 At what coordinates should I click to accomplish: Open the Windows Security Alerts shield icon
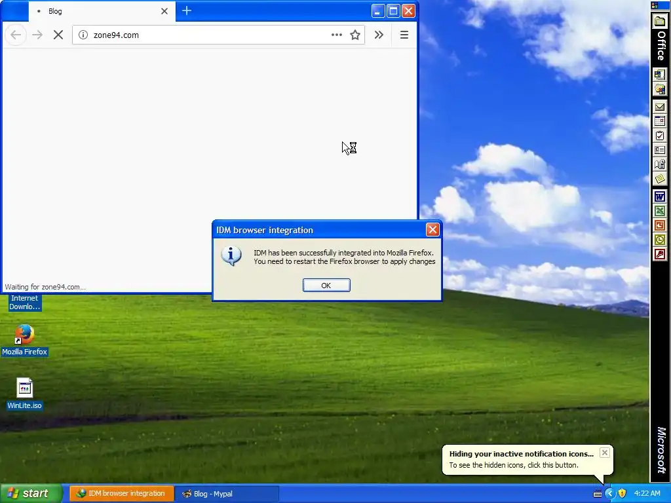click(x=623, y=494)
